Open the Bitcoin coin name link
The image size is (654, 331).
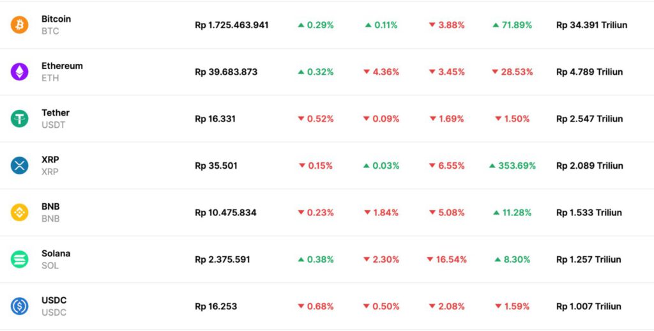(56, 19)
